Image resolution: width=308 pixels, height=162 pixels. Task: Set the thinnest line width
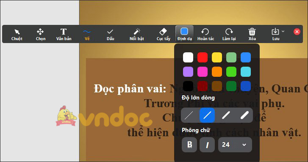(189, 115)
